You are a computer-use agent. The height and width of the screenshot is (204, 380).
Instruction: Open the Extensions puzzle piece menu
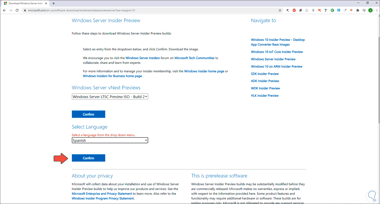click(358, 10)
